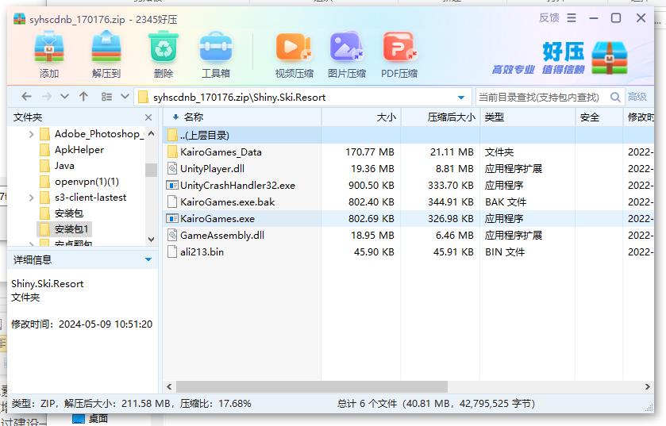The width and height of the screenshot is (666, 426).
Task: Expand the address bar path dropdown
Action: point(461,97)
